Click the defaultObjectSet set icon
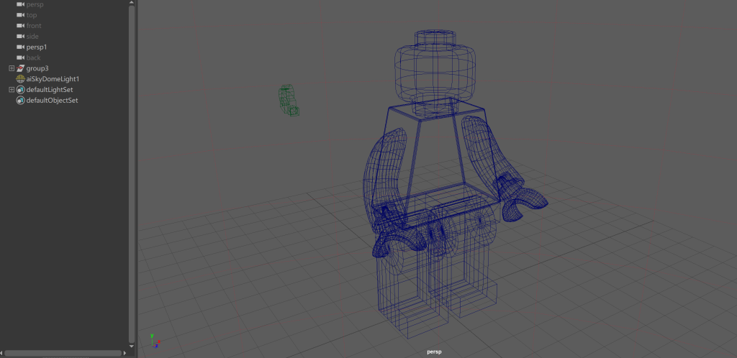 click(20, 101)
